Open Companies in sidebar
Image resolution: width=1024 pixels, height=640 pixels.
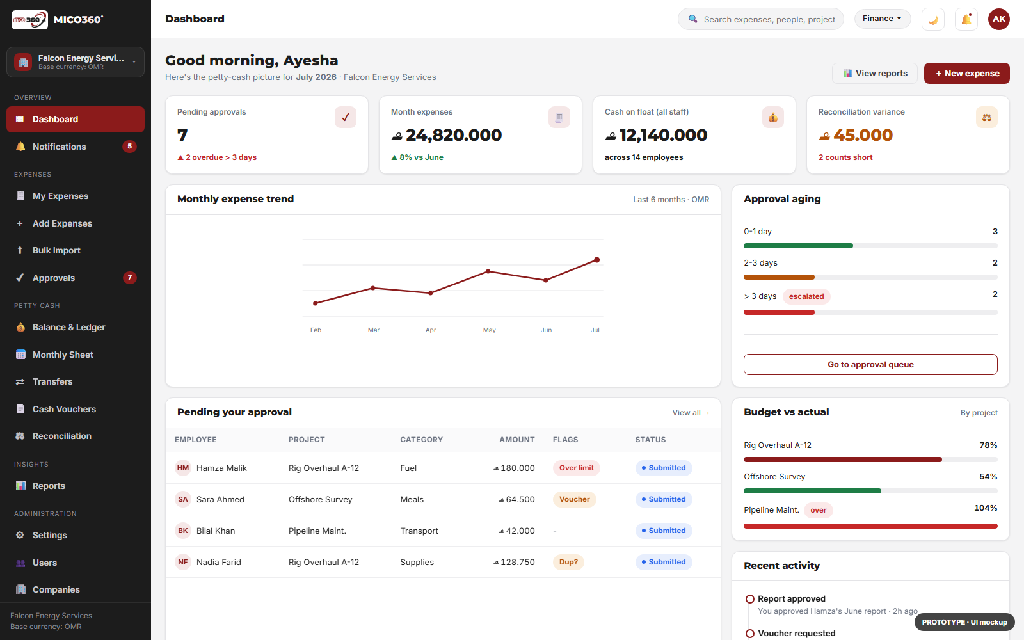[76, 589]
